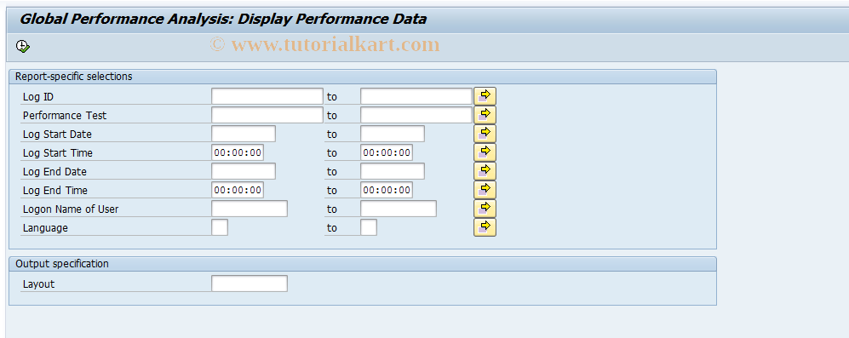This screenshot has height=338, width=849.
Task: Open multiple selection for Log ID
Action: (x=485, y=96)
